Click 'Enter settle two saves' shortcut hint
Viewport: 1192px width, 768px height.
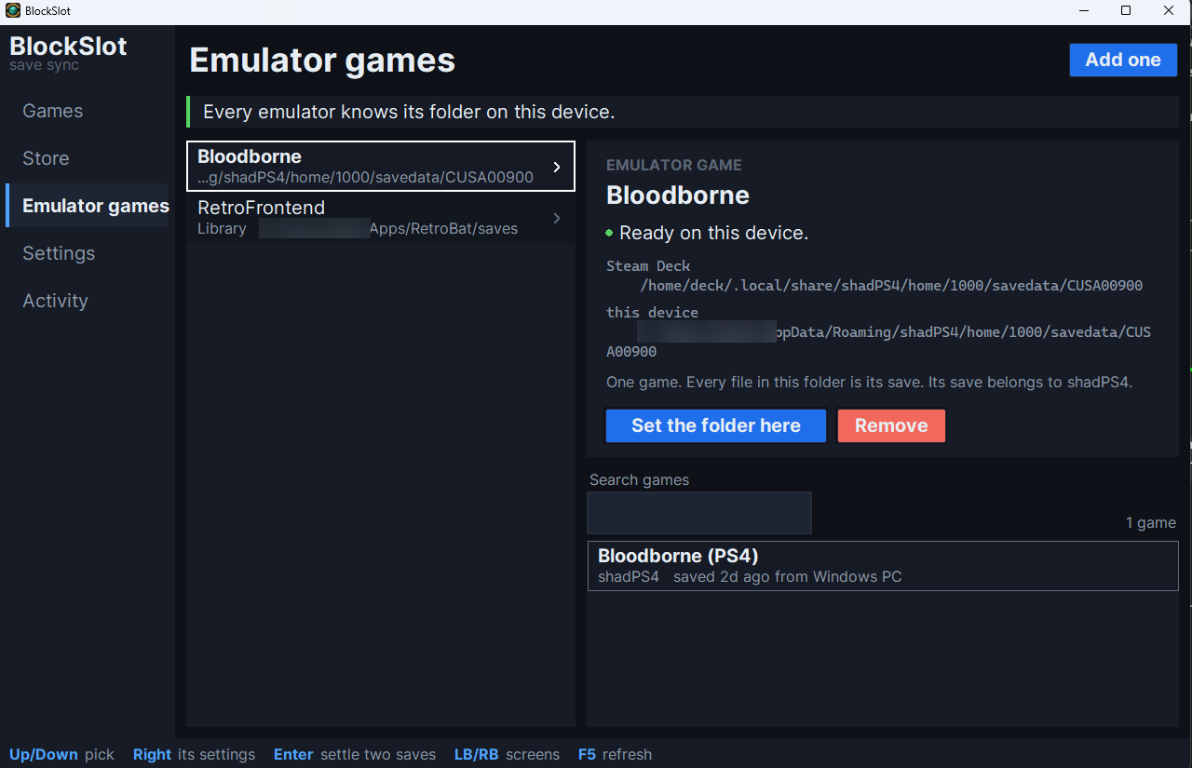(355, 754)
